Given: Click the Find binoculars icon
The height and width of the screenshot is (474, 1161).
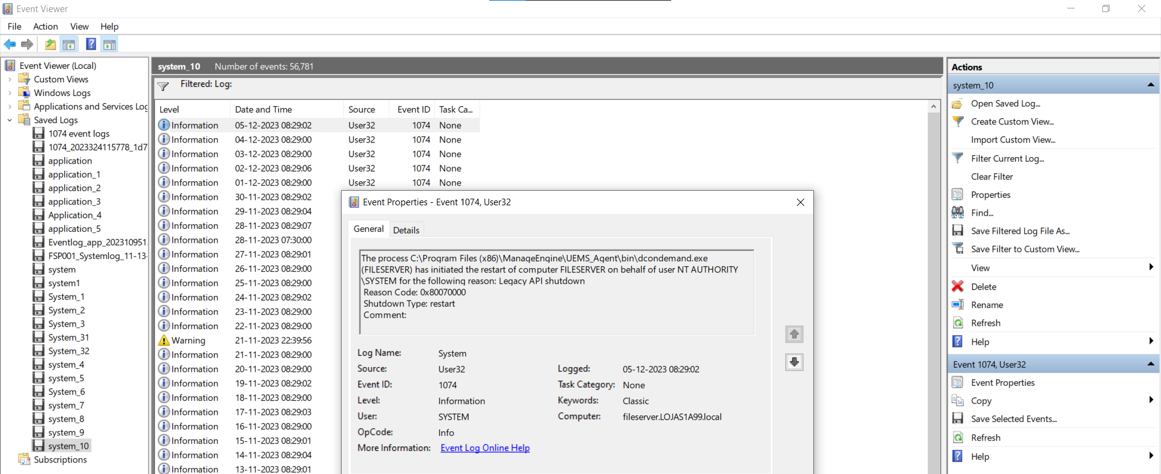Looking at the screenshot, I should [x=958, y=213].
